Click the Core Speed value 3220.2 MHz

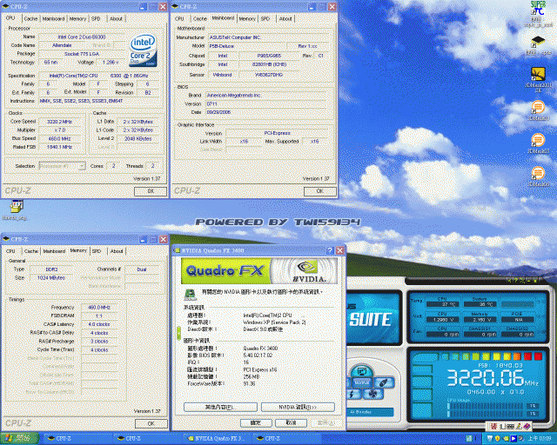tap(60, 122)
